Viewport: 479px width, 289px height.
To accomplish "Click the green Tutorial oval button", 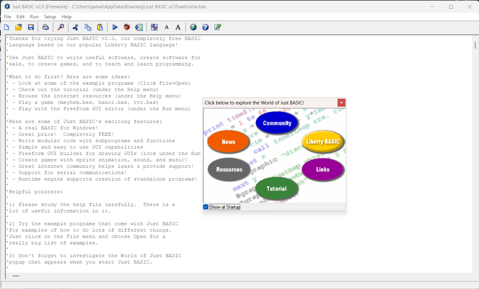I will tap(277, 188).
